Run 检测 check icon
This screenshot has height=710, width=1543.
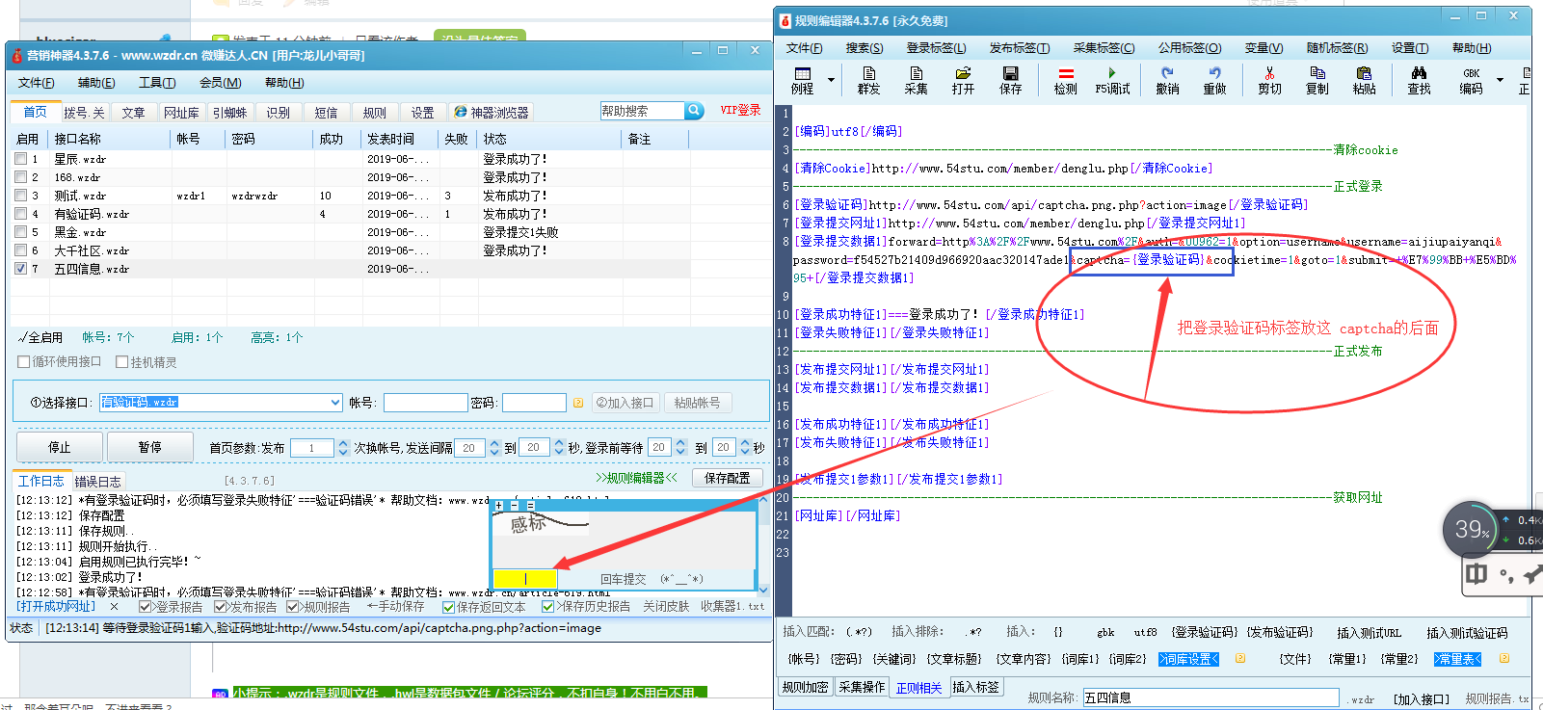click(1065, 80)
